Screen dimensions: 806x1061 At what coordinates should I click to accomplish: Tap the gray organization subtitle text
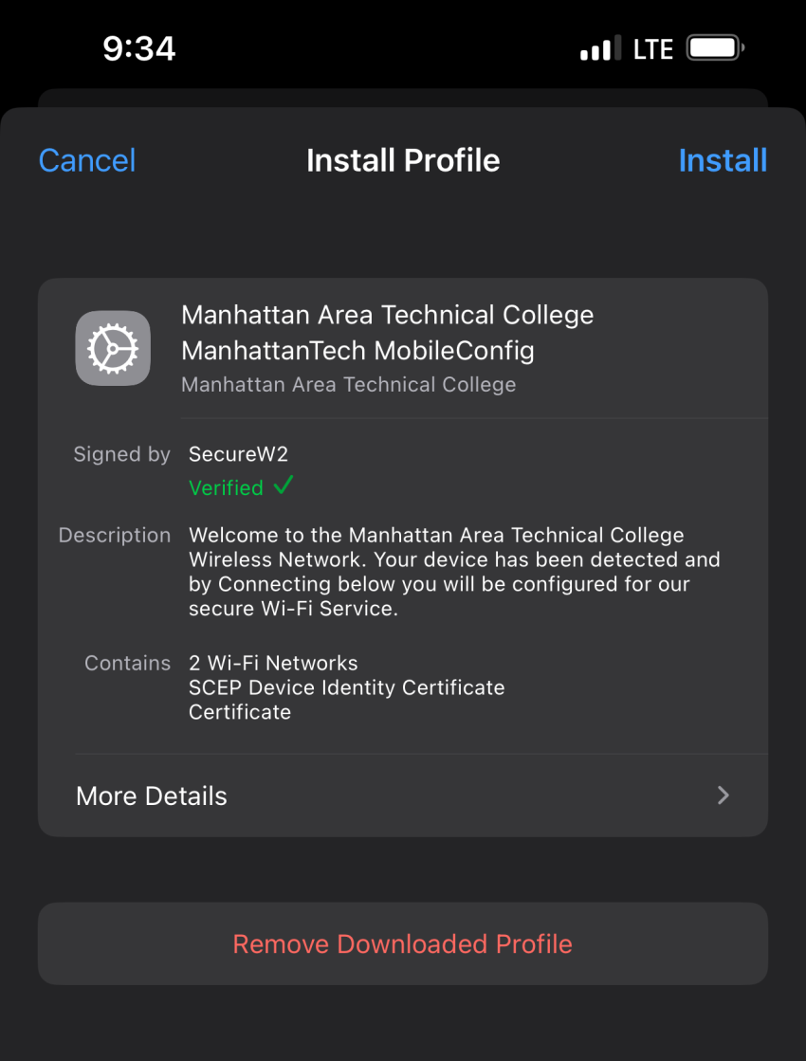(349, 384)
